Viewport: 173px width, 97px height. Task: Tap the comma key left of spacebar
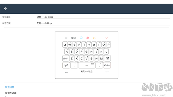[x=74, y=65]
